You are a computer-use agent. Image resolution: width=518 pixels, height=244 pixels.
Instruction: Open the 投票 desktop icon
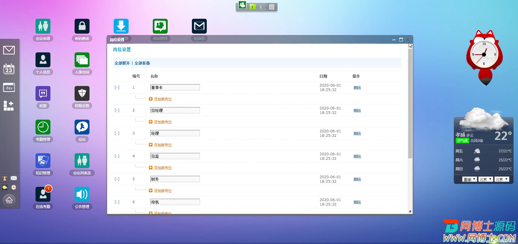(x=43, y=93)
